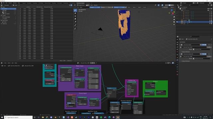213x119 pixels.
Task: Select Vertex domain in spreadsheet
Action: coord(8,9)
